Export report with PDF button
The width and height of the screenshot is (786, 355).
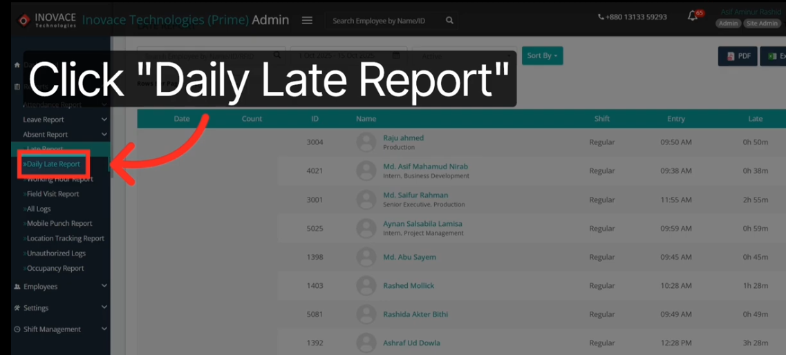coord(739,56)
